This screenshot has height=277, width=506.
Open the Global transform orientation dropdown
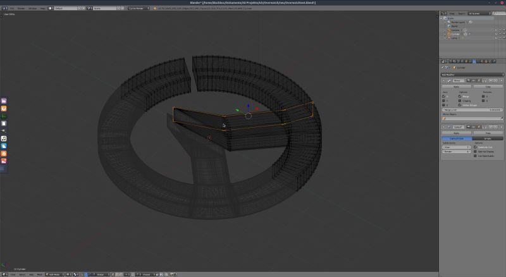pos(102,274)
